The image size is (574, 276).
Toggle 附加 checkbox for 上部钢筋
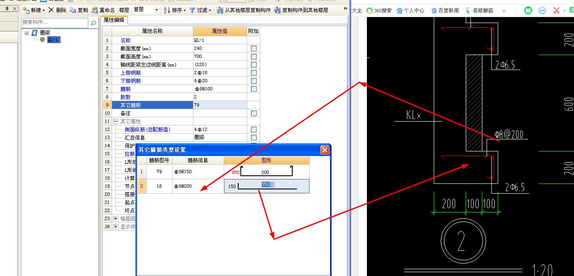254,73
